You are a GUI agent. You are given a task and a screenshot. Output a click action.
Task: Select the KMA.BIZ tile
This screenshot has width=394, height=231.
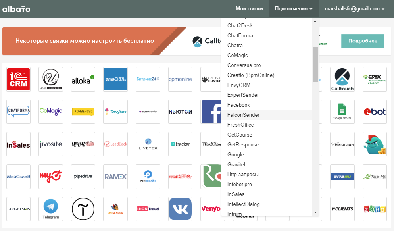pos(83,144)
